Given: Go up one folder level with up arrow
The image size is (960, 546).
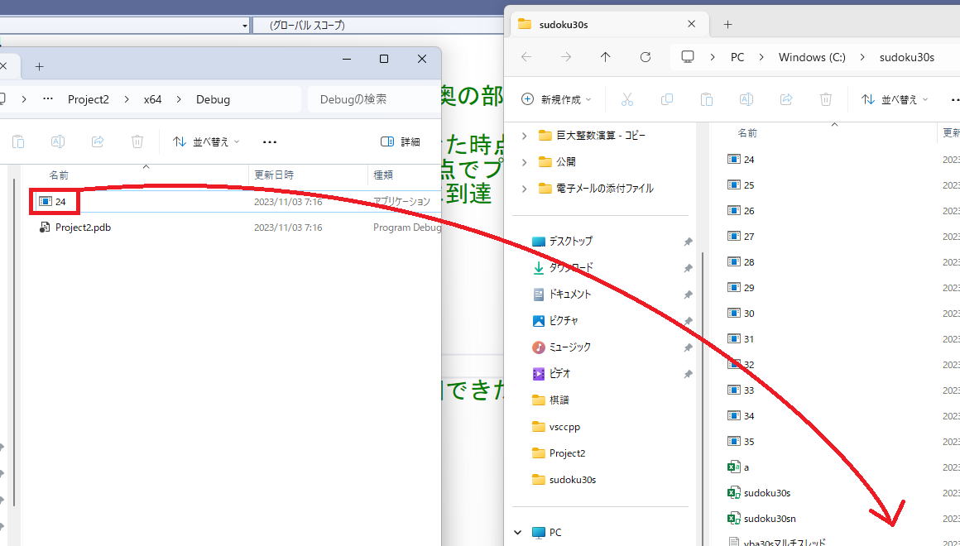Looking at the screenshot, I should pyautogui.click(x=605, y=57).
